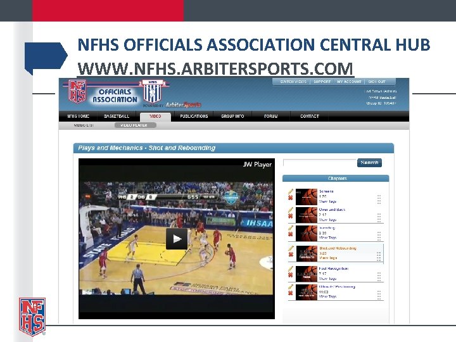Image resolution: width=456 pixels, height=342 pixels.
Task: Edit the Officials' Positioning chapter via pencil
Action: [291, 287]
